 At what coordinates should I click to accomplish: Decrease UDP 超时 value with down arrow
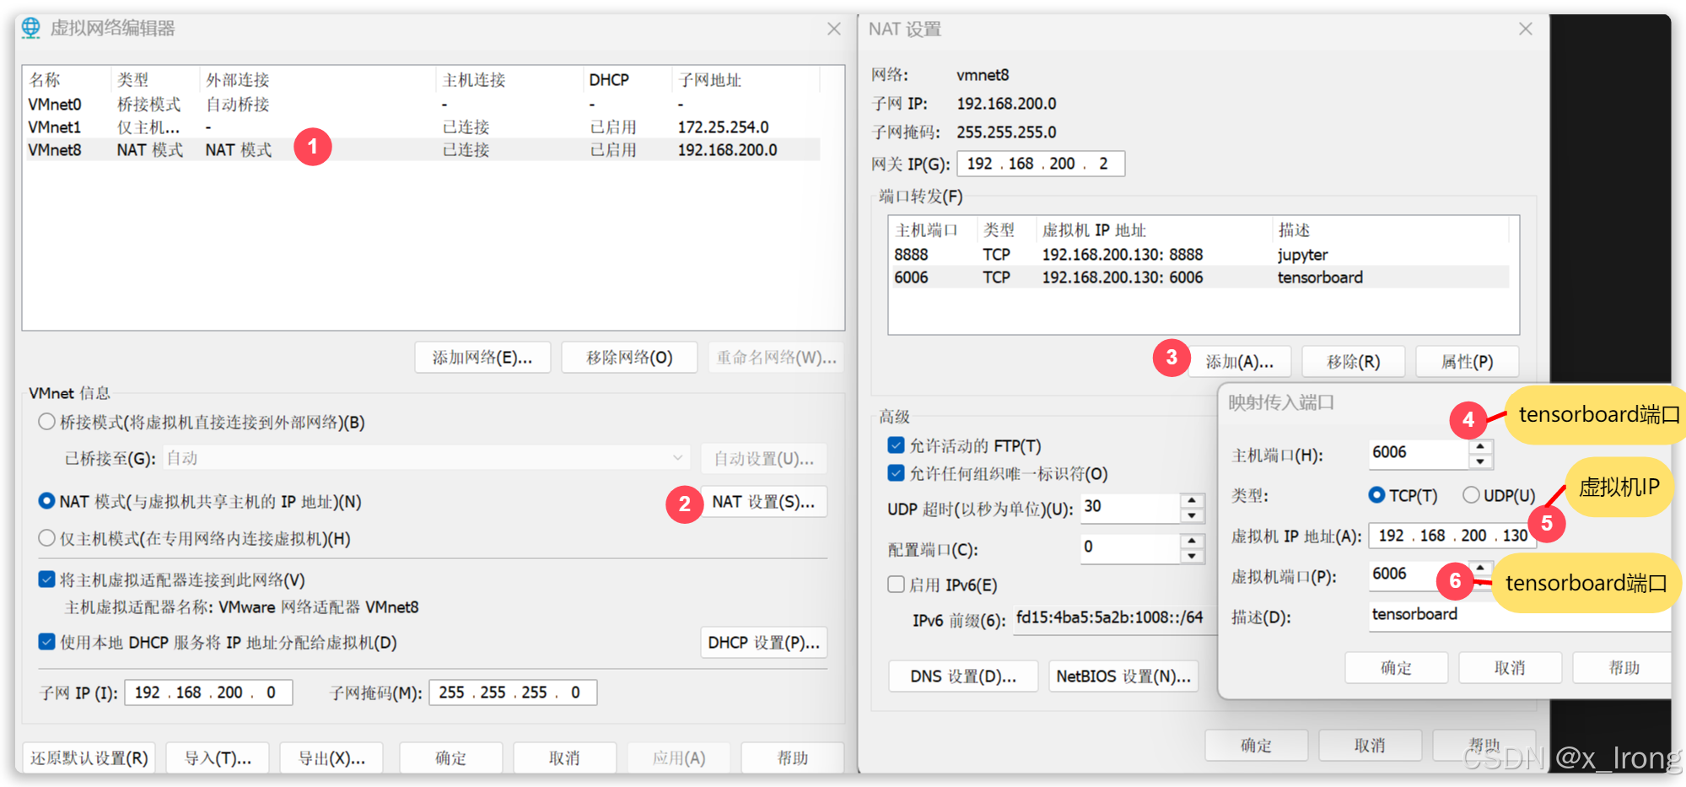click(x=1192, y=515)
